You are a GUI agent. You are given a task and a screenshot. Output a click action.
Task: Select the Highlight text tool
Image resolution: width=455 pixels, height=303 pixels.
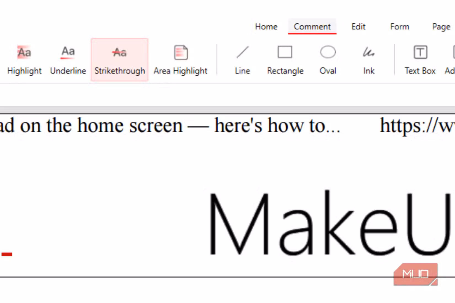(x=24, y=60)
